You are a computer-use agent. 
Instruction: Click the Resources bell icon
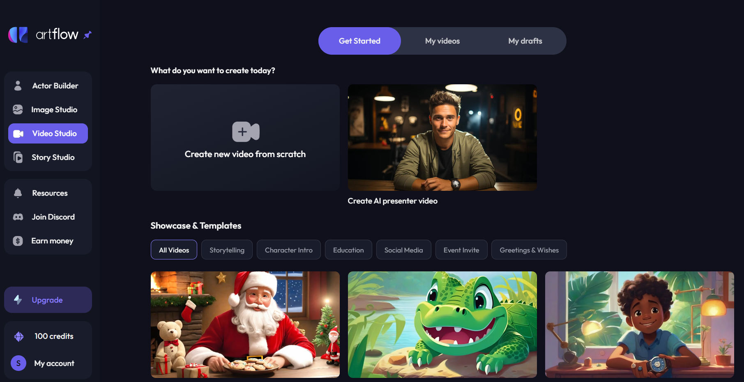[18, 193]
